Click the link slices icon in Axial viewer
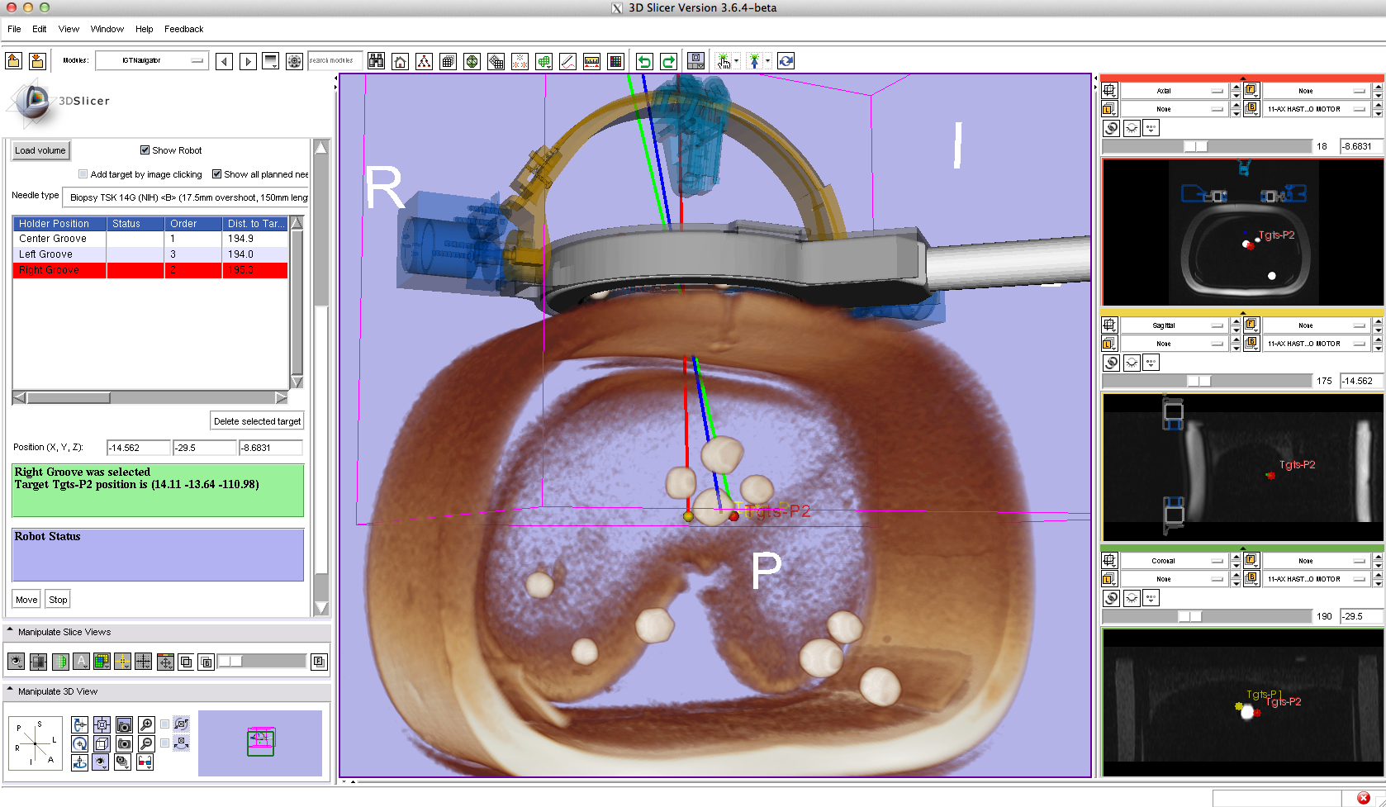The image size is (1386, 807). [1112, 128]
